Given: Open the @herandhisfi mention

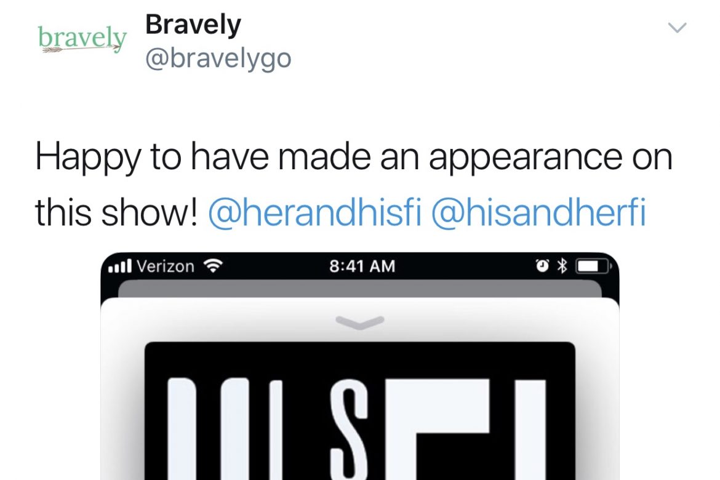Looking at the screenshot, I should coord(314,212).
